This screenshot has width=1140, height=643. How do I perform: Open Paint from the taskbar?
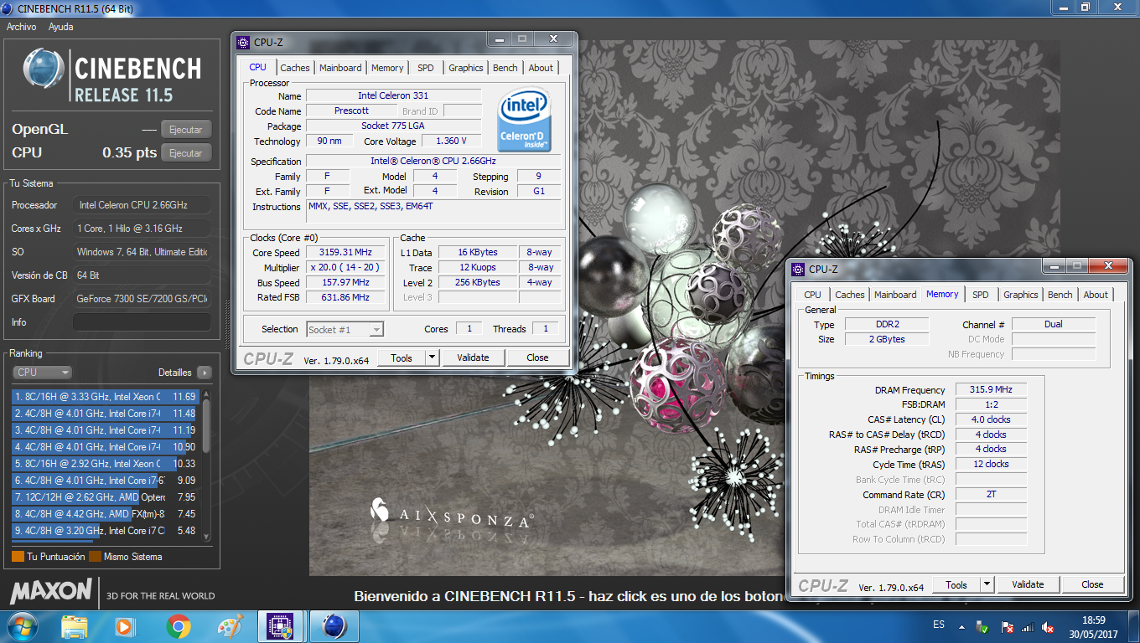click(229, 626)
